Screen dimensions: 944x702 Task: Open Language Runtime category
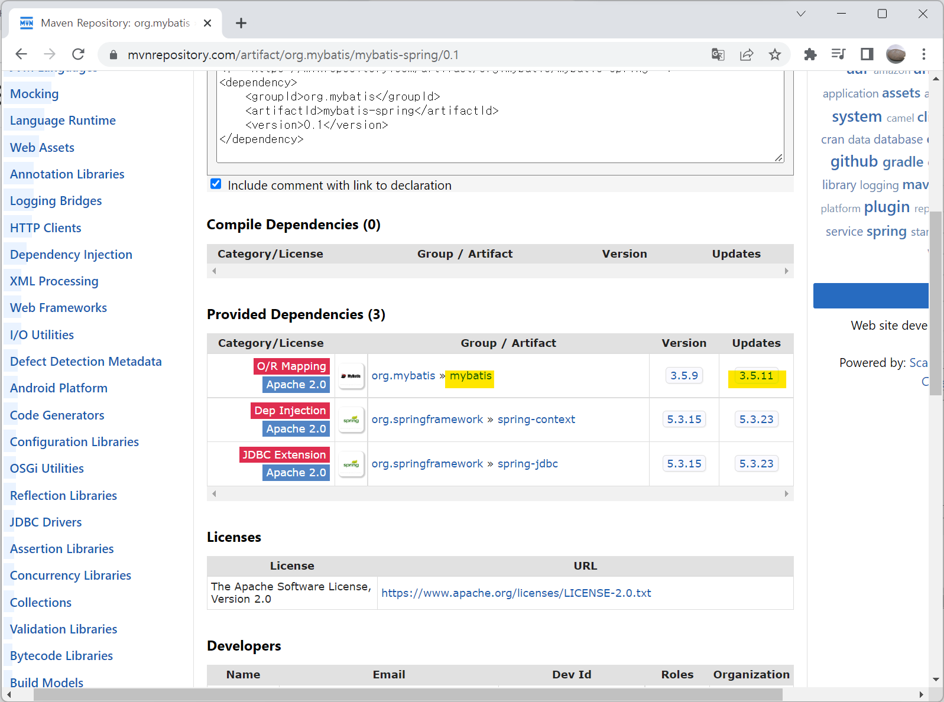(63, 121)
